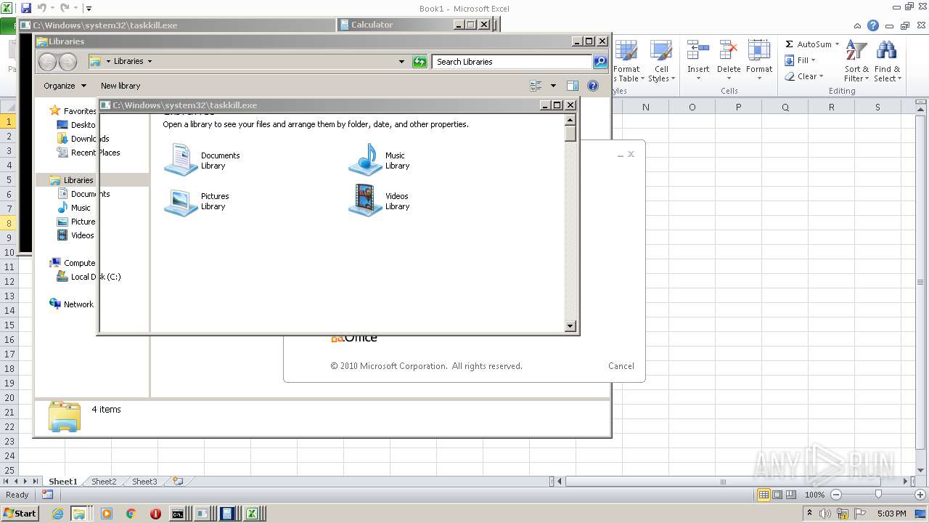The width and height of the screenshot is (929, 523).
Task: Customize Quick Access Toolbar dropdown
Action: (89, 9)
